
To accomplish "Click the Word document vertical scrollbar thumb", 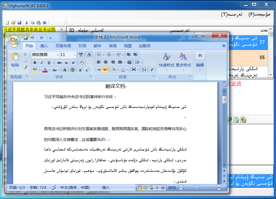I will tap(224, 100).
